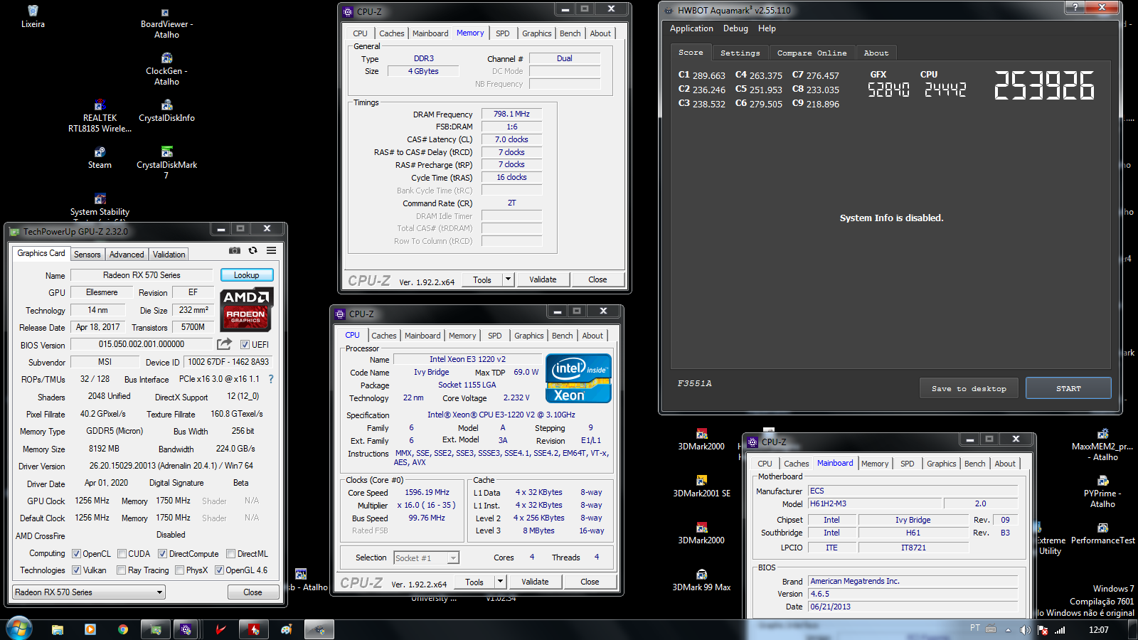
Task: Click the BIOS export share icon in GPU-Z
Action: [224, 344]
